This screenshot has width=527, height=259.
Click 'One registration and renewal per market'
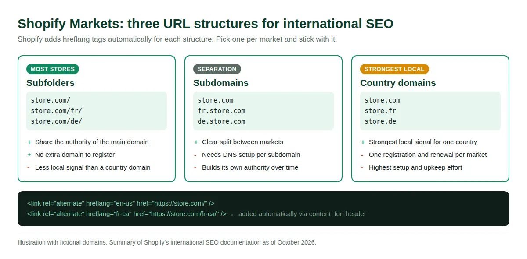coord(428,155)
